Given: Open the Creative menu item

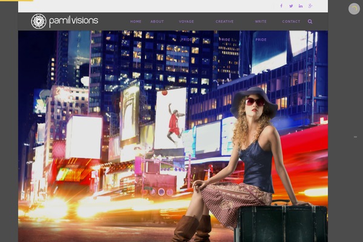Looking at the screenshot, I should [224, 22].
